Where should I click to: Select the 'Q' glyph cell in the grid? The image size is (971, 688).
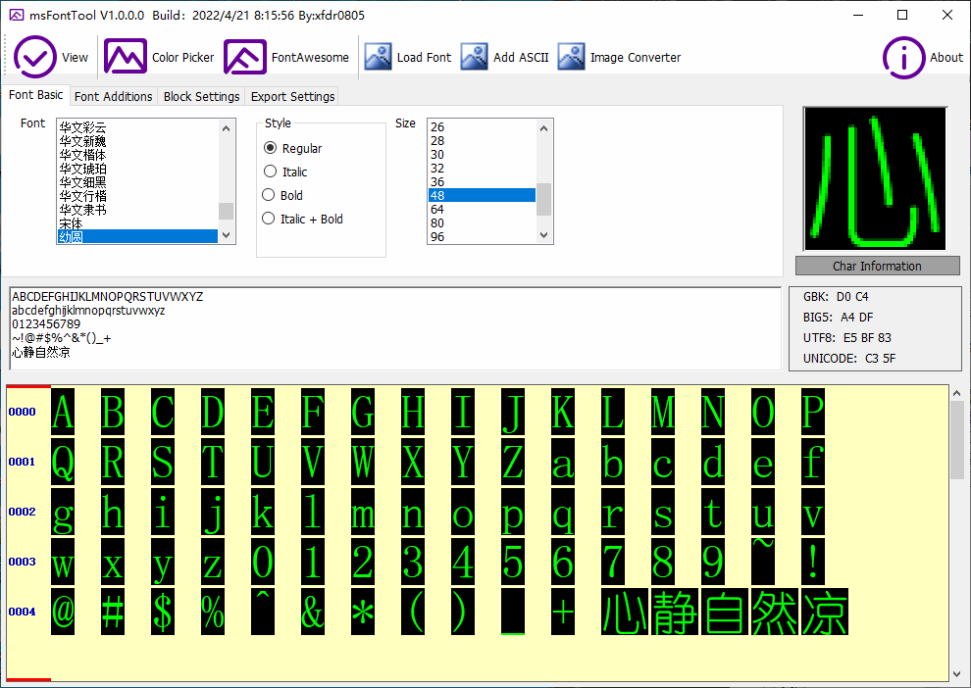tap(63, 462)
